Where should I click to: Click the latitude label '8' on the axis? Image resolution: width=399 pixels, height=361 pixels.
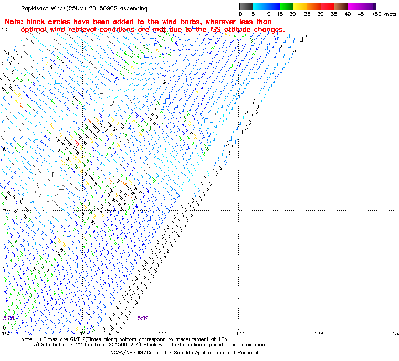4,90
